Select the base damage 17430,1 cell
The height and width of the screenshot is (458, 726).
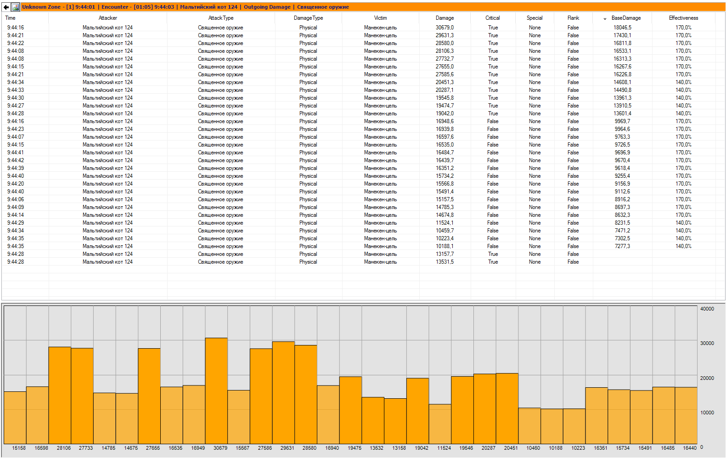point(622,35)
